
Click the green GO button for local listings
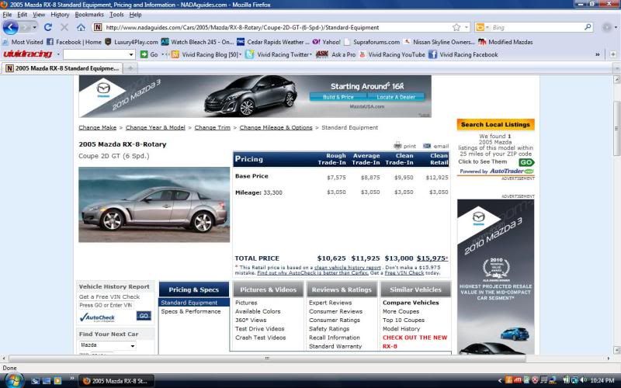coord(526,162)
